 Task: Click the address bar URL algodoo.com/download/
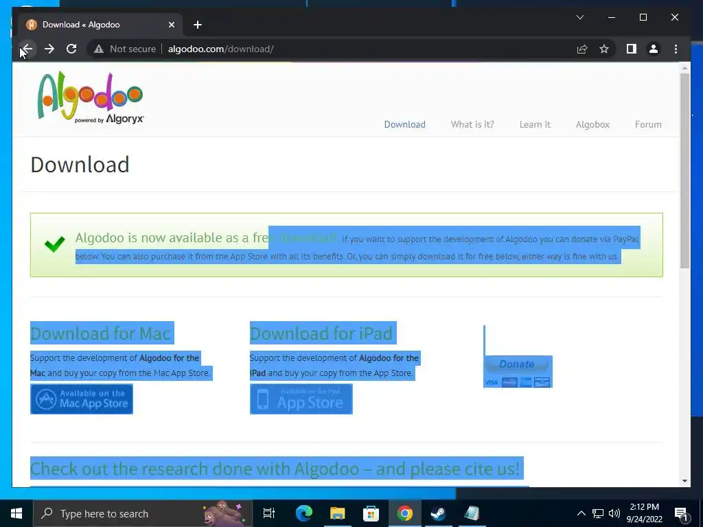coord(220,49)
